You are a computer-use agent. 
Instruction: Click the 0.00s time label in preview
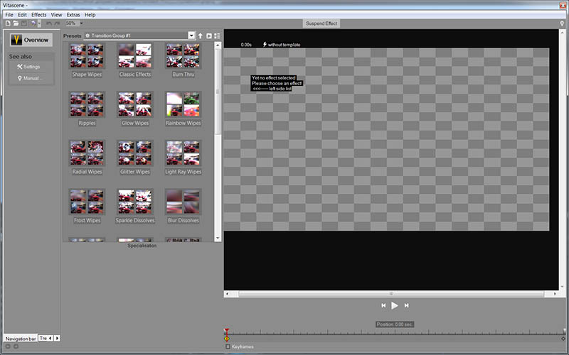point(246,45)
